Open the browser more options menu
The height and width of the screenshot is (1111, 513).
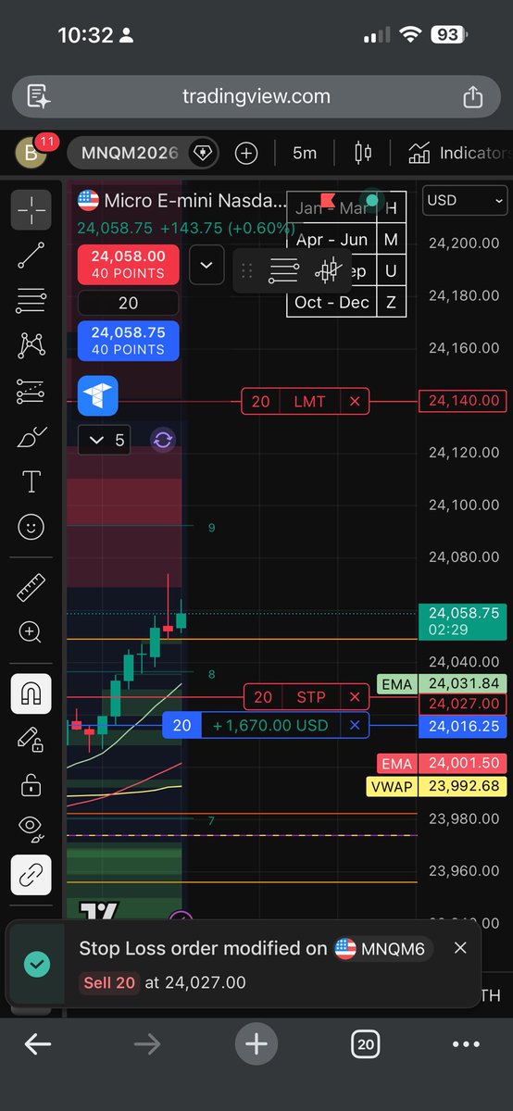click(x=466, y=1044)
